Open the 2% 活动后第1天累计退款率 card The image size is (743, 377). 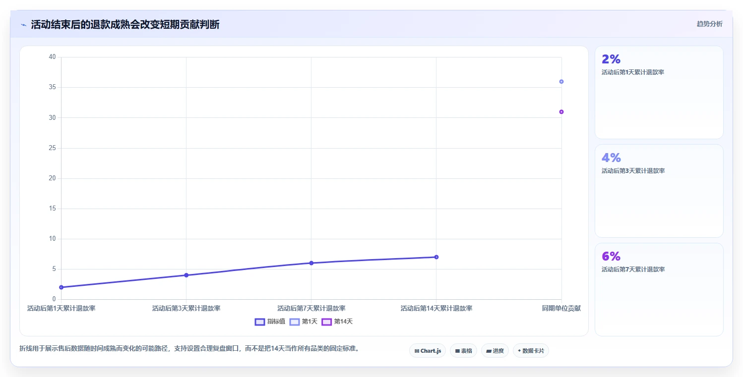659,92
